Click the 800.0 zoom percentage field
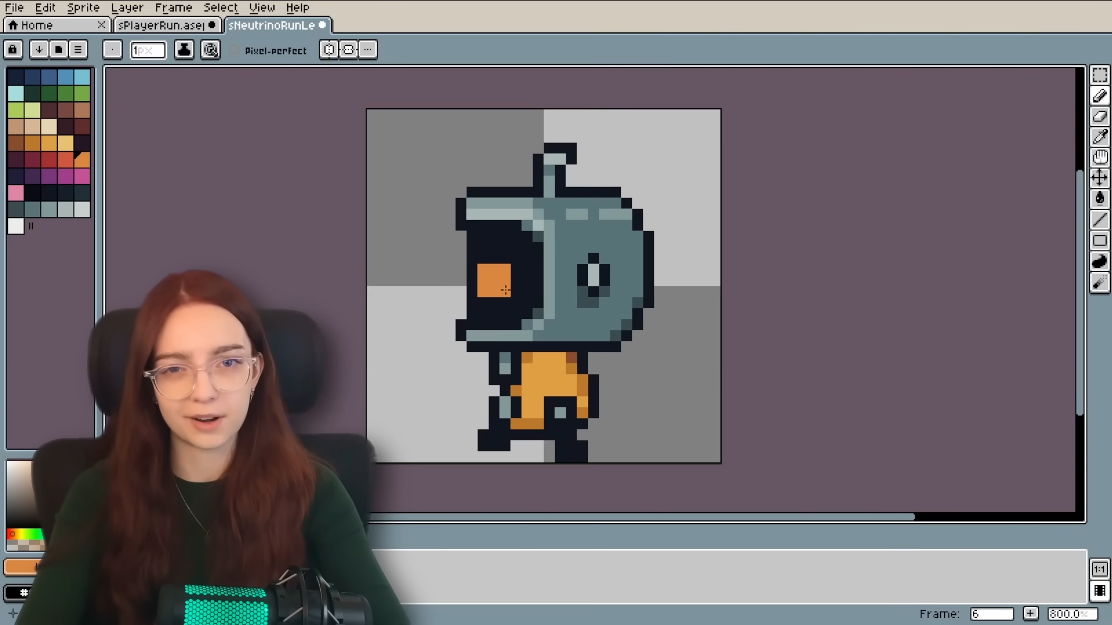 (x=1072, y=614)
